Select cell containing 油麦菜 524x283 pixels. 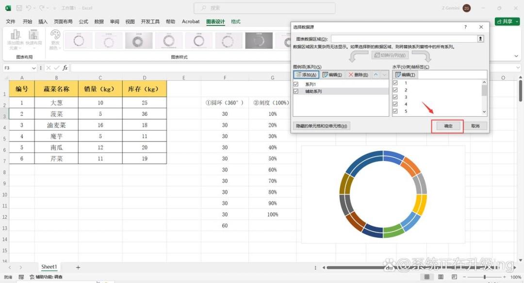56,125
